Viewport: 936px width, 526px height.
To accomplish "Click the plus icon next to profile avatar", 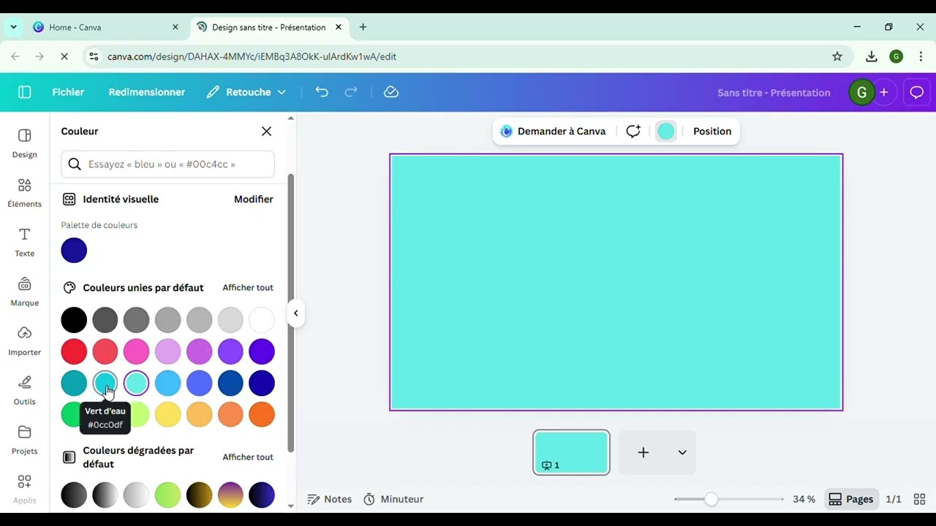I will [x=884, y=93].
